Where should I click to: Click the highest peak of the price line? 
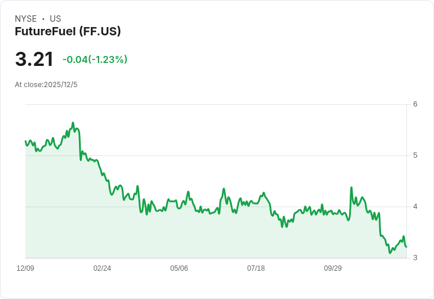point(73,123)
